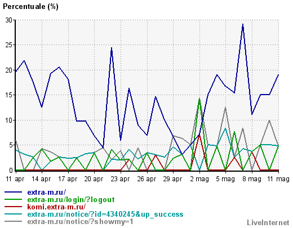
Task: Click the LiveInternet watermark text
Action: pos(268,222)
